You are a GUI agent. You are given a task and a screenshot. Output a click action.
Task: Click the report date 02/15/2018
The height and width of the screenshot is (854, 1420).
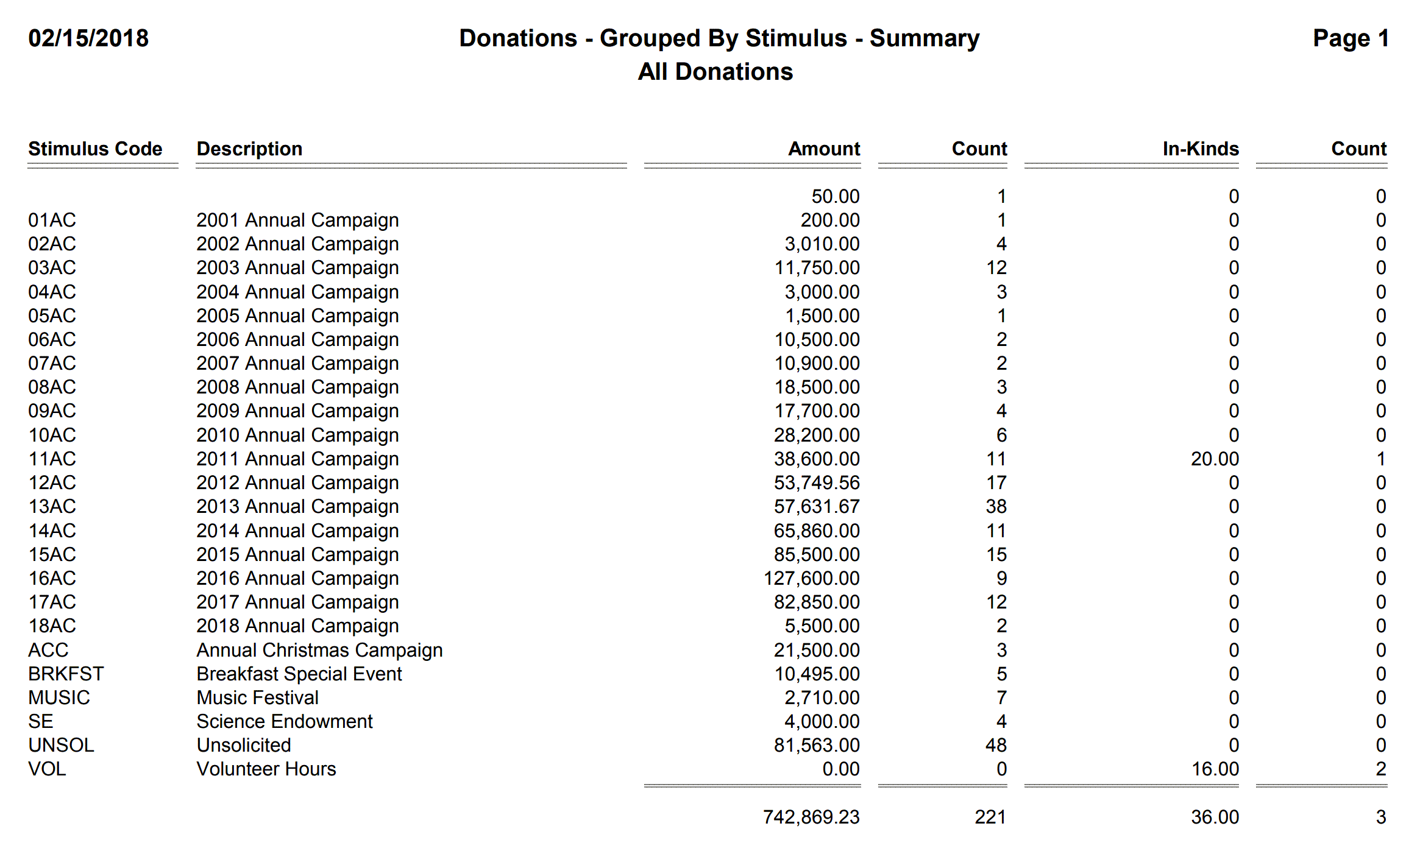(88, 38)
